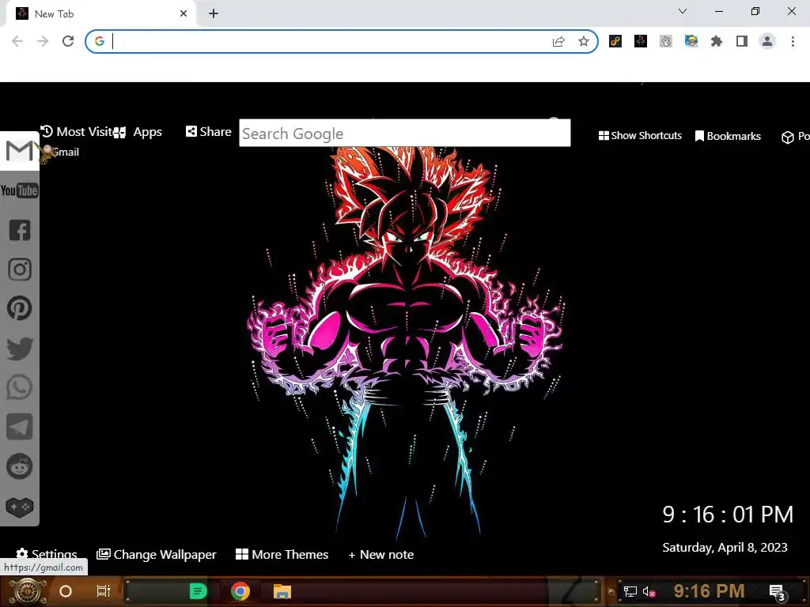The image size is (810, 607).
Task: Bookmark this tab with star icon
Action: coord(584,41)
